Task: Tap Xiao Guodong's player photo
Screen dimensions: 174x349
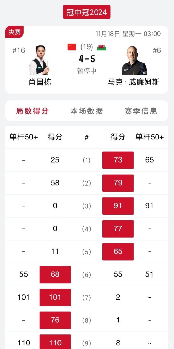Action: pos(40,60)
